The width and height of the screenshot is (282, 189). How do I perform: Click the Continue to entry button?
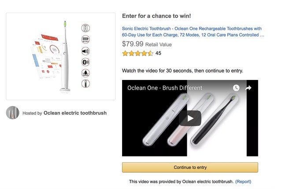pos(190,167)
